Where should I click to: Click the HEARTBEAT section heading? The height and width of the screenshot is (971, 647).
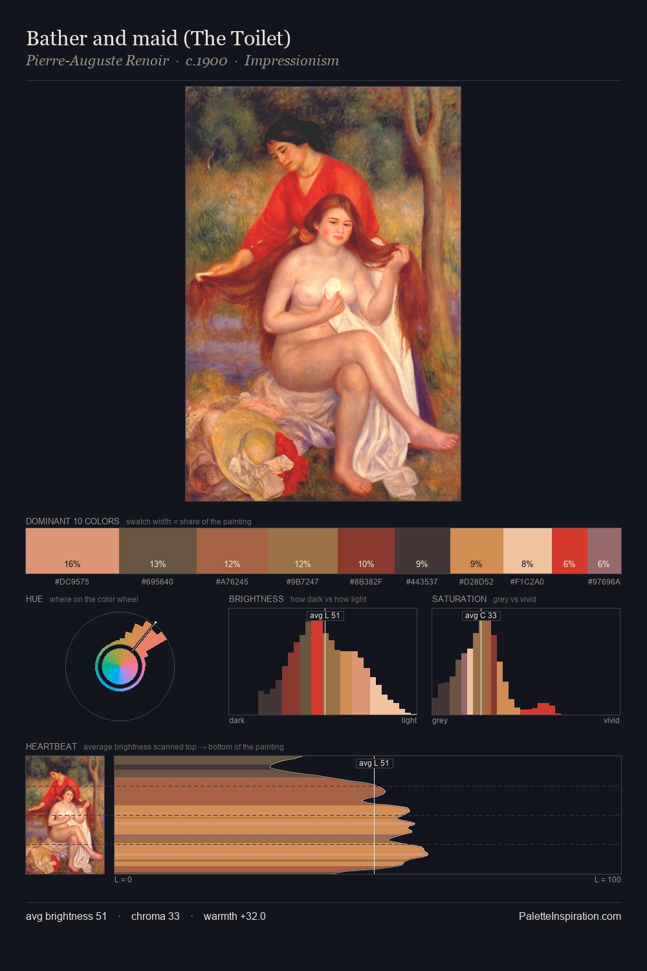[51, 746]
